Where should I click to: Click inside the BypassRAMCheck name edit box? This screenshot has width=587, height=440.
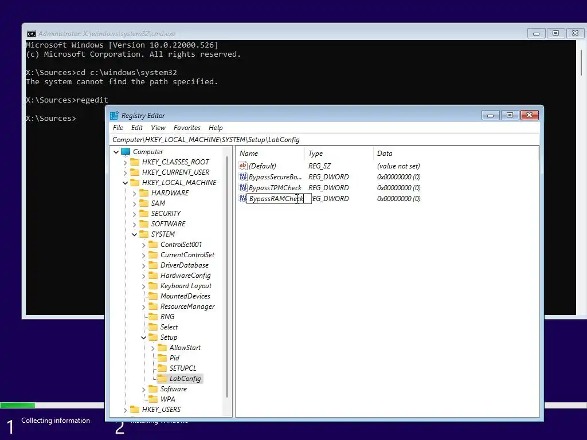279,199
